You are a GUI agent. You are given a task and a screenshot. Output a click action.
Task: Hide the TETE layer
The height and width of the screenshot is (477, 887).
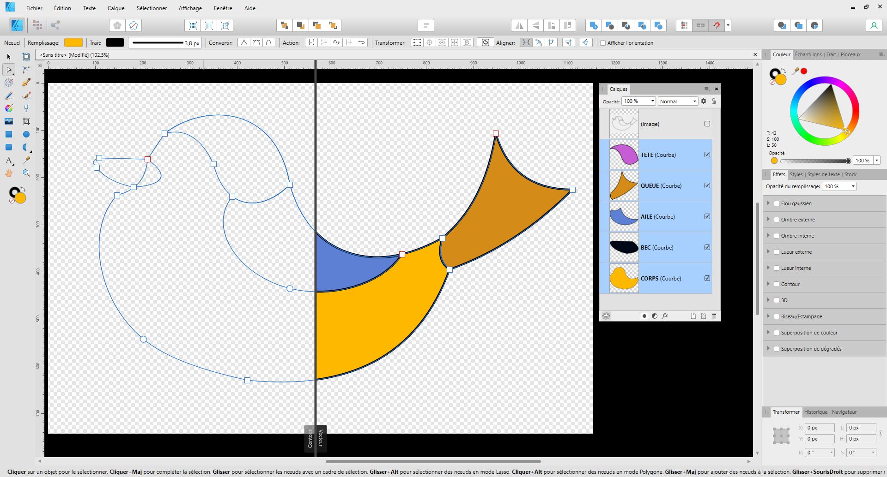point(707,155)
